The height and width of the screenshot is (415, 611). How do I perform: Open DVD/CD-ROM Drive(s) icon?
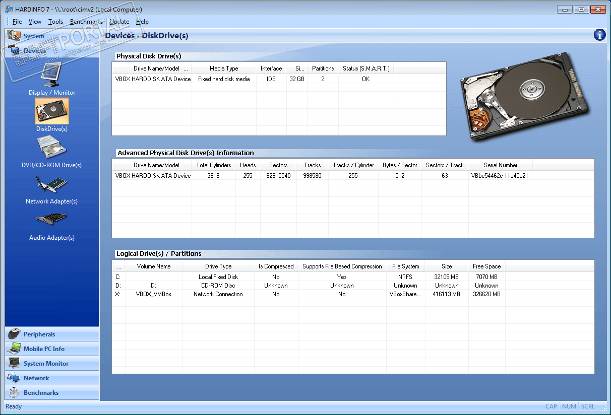tap(52, 148)
